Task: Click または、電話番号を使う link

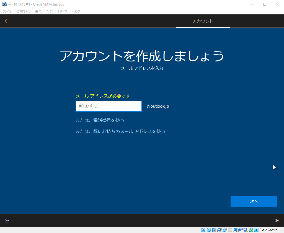Action: (x=100, y=120)
